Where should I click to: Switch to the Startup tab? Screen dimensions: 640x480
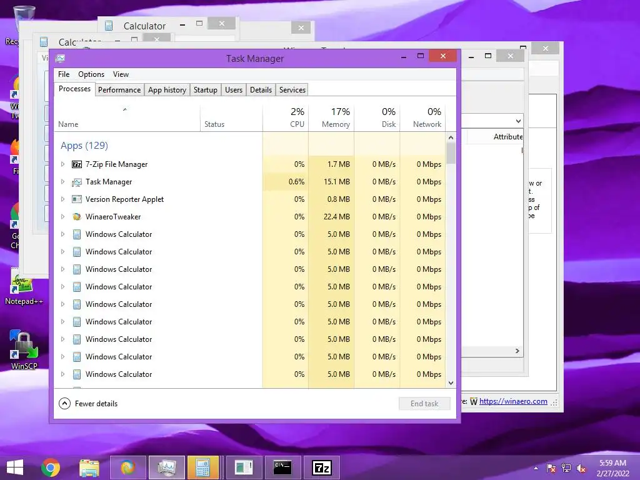pyautogui.click(x=205, y=90)
